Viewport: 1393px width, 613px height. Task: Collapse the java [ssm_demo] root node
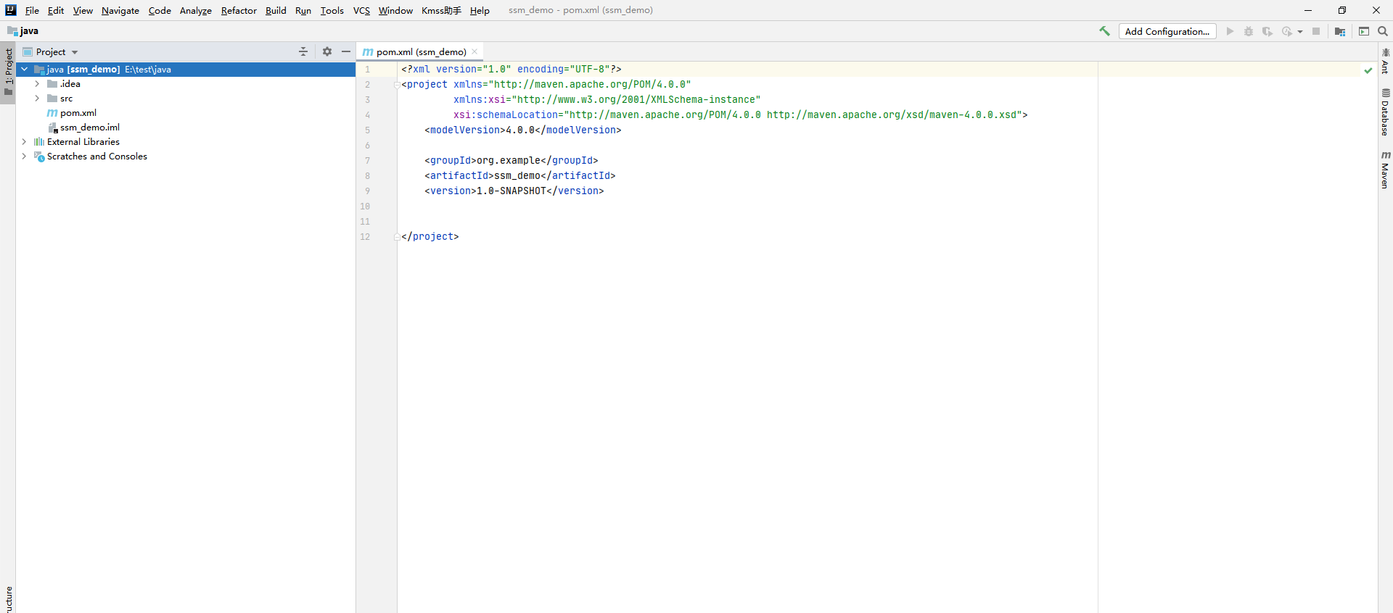[25, 69]
